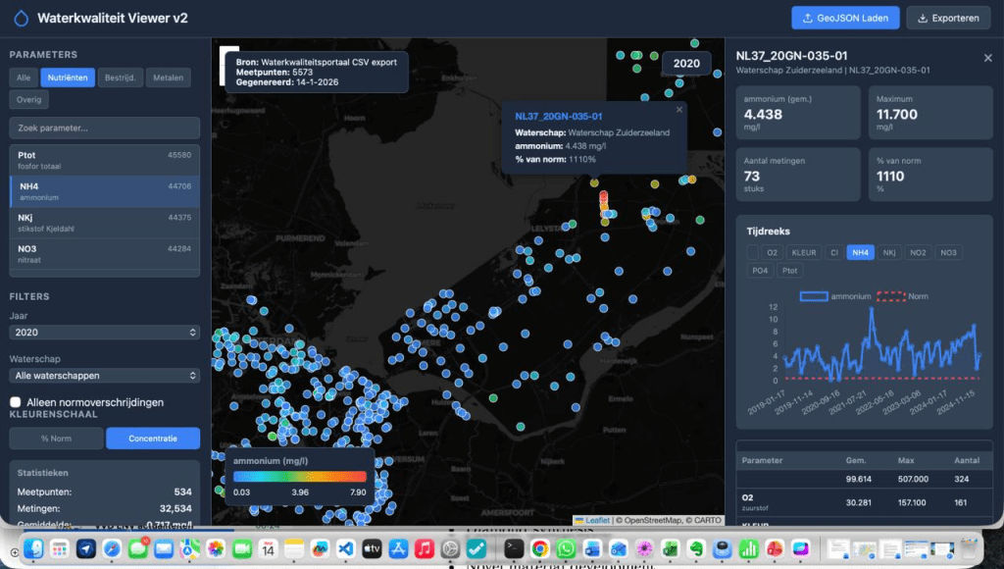Open the Alle waterschappen dropdown

pos(104,376)
